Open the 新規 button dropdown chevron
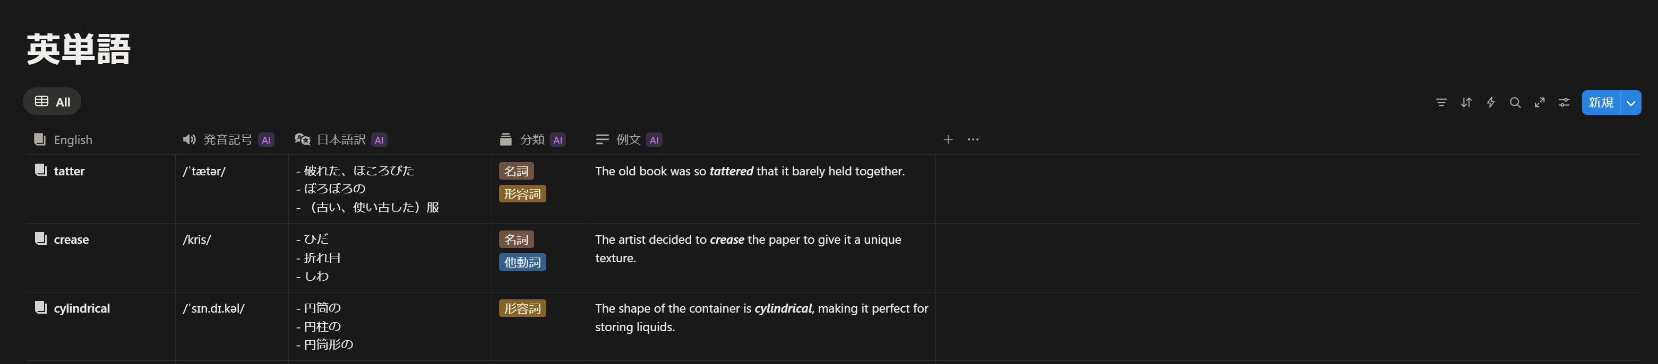The height and width of the screenshot is (364, 1658). [1631, 103]
